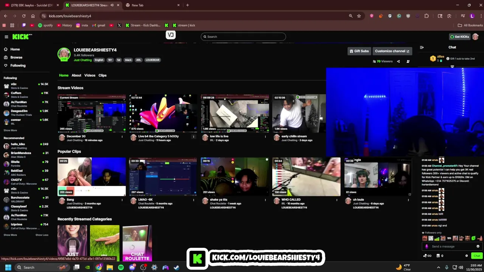Click the Customize channel button
The image size is (484, 272).
coord(392,51)
